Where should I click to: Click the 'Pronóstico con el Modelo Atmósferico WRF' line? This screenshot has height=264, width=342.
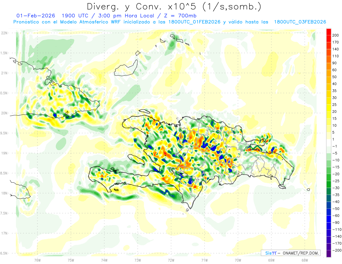[x=68, y=22]
